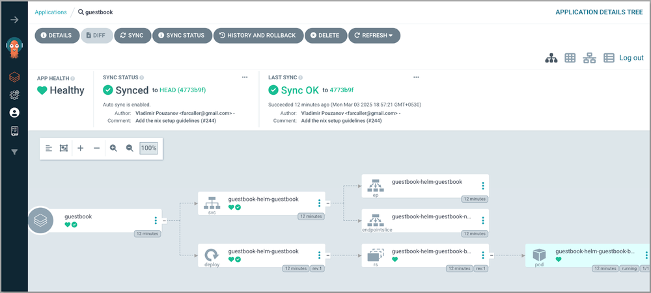Expand the sidebar with the arrow icon

pos(14,19)
